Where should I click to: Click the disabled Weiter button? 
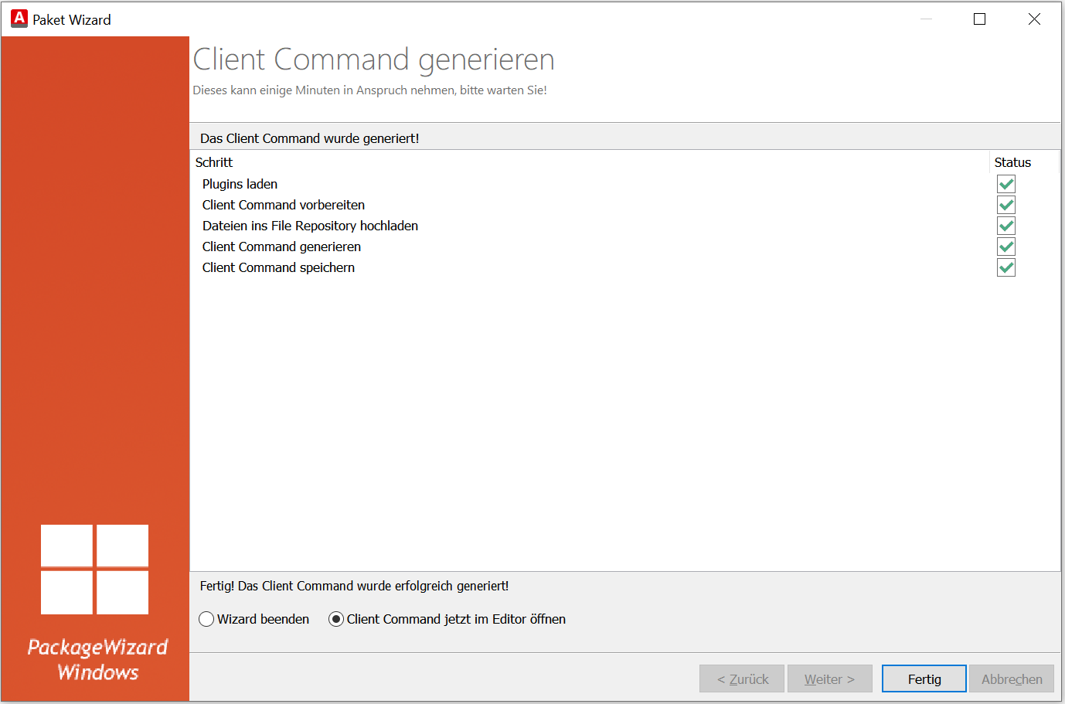click(x=829, y=678)
